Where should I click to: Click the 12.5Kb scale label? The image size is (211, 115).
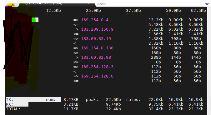coord(53,11)
